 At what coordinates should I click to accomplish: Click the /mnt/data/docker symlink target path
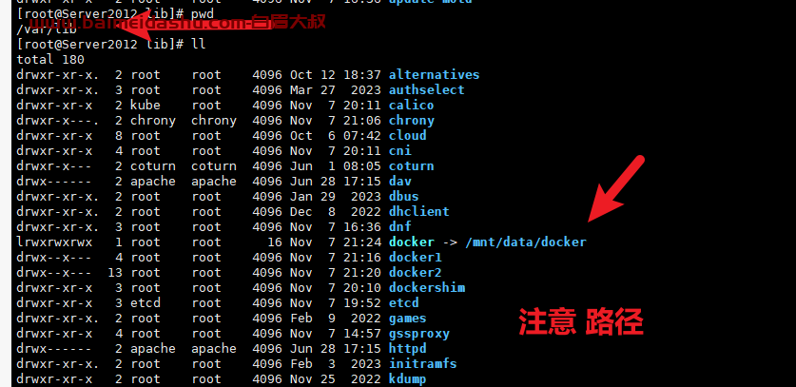(525, 242)
